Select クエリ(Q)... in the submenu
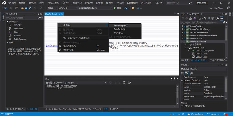Viewport: 233px width, 116px height. [x=125, y=33]
